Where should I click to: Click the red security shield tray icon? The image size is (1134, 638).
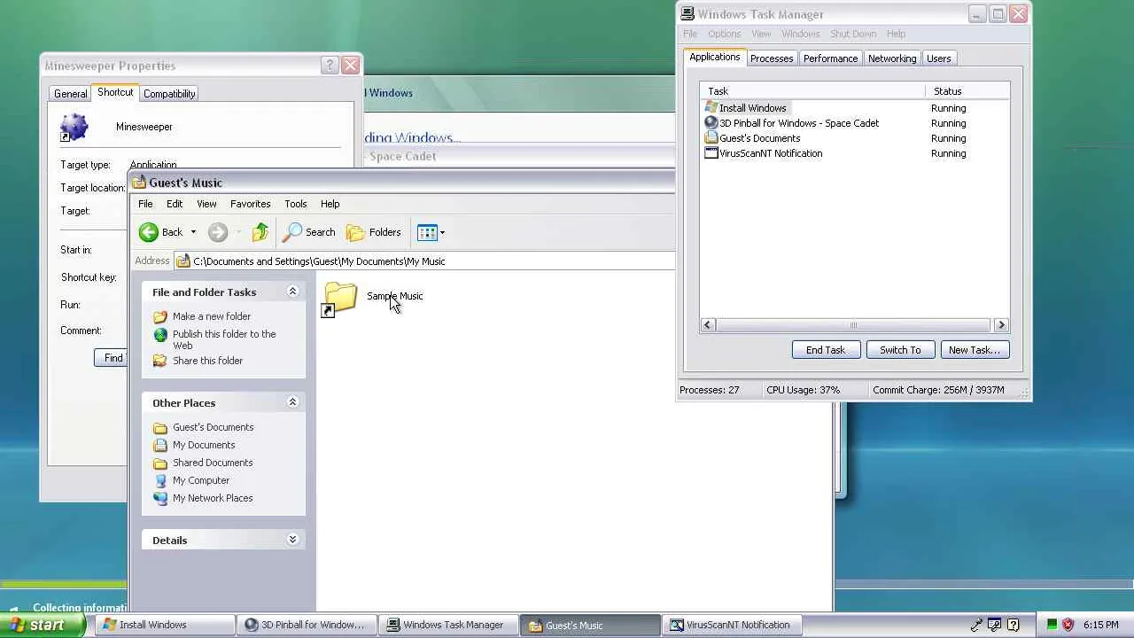click(x=1068, y=625)
